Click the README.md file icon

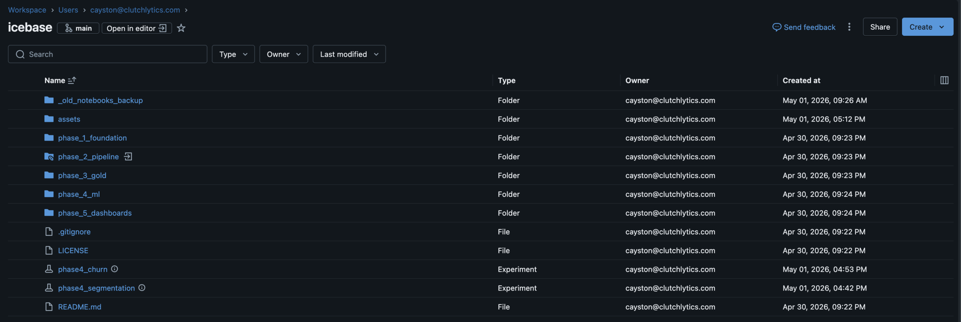[x=49, y=307]
